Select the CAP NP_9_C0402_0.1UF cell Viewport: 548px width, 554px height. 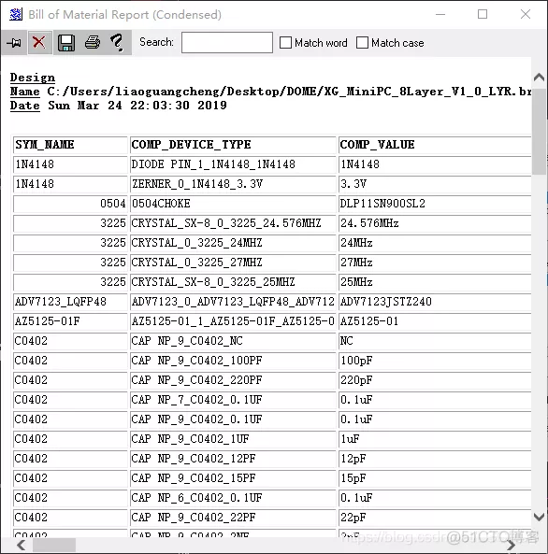coord(233,419)
